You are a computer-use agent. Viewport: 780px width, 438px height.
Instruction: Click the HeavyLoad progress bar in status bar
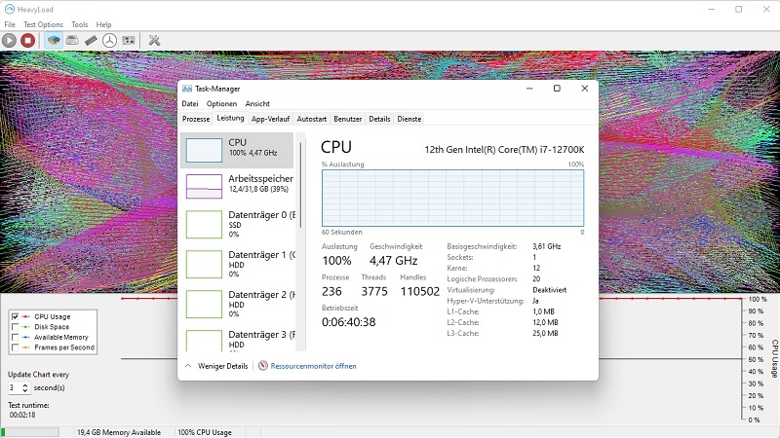pyautogui.click(x=30, y=432)
